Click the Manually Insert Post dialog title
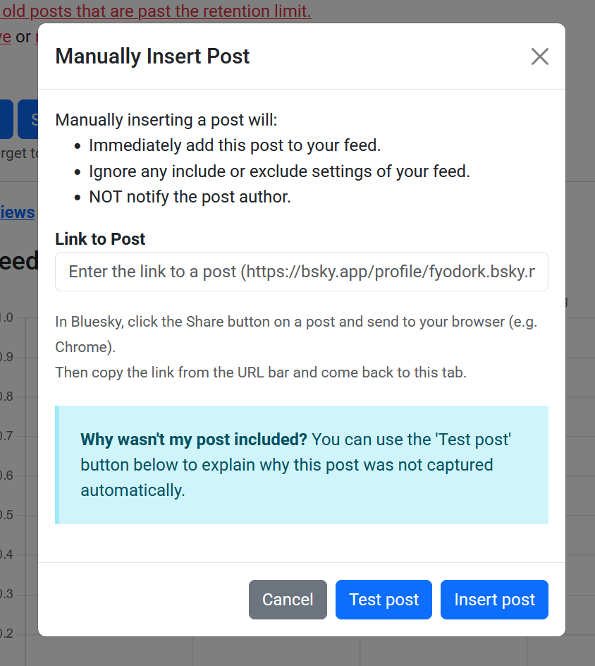The width and height of the screenshot is (595, 666). click(x=152, y=56)
